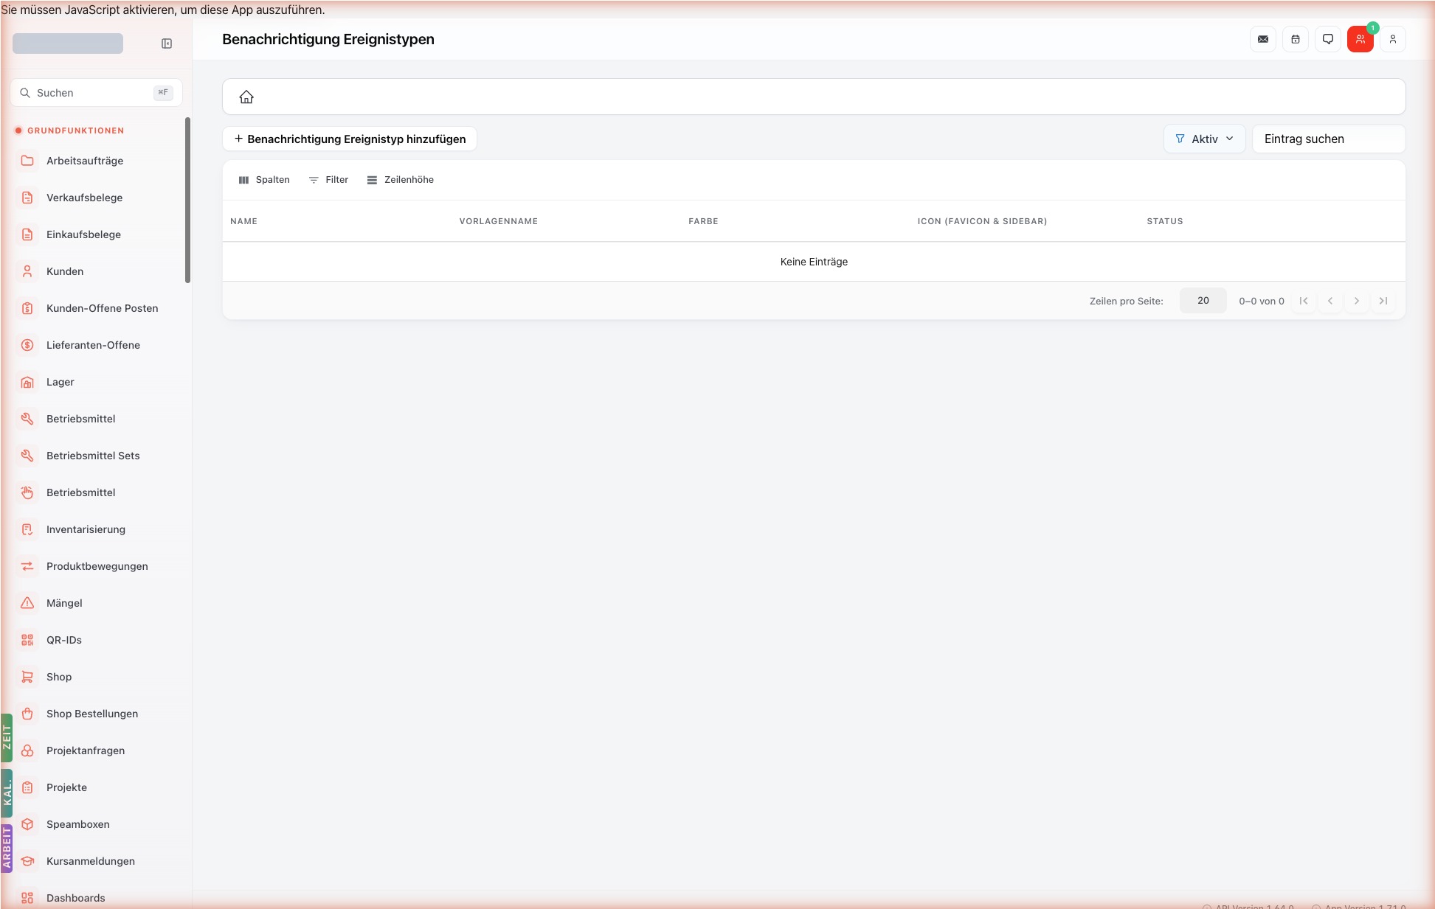The height and width of the screenshot is (909, 1435).
Task: Open Arbeitsaufträge in the sidebar
Action: pyautogui.click(x=96, y=161)
